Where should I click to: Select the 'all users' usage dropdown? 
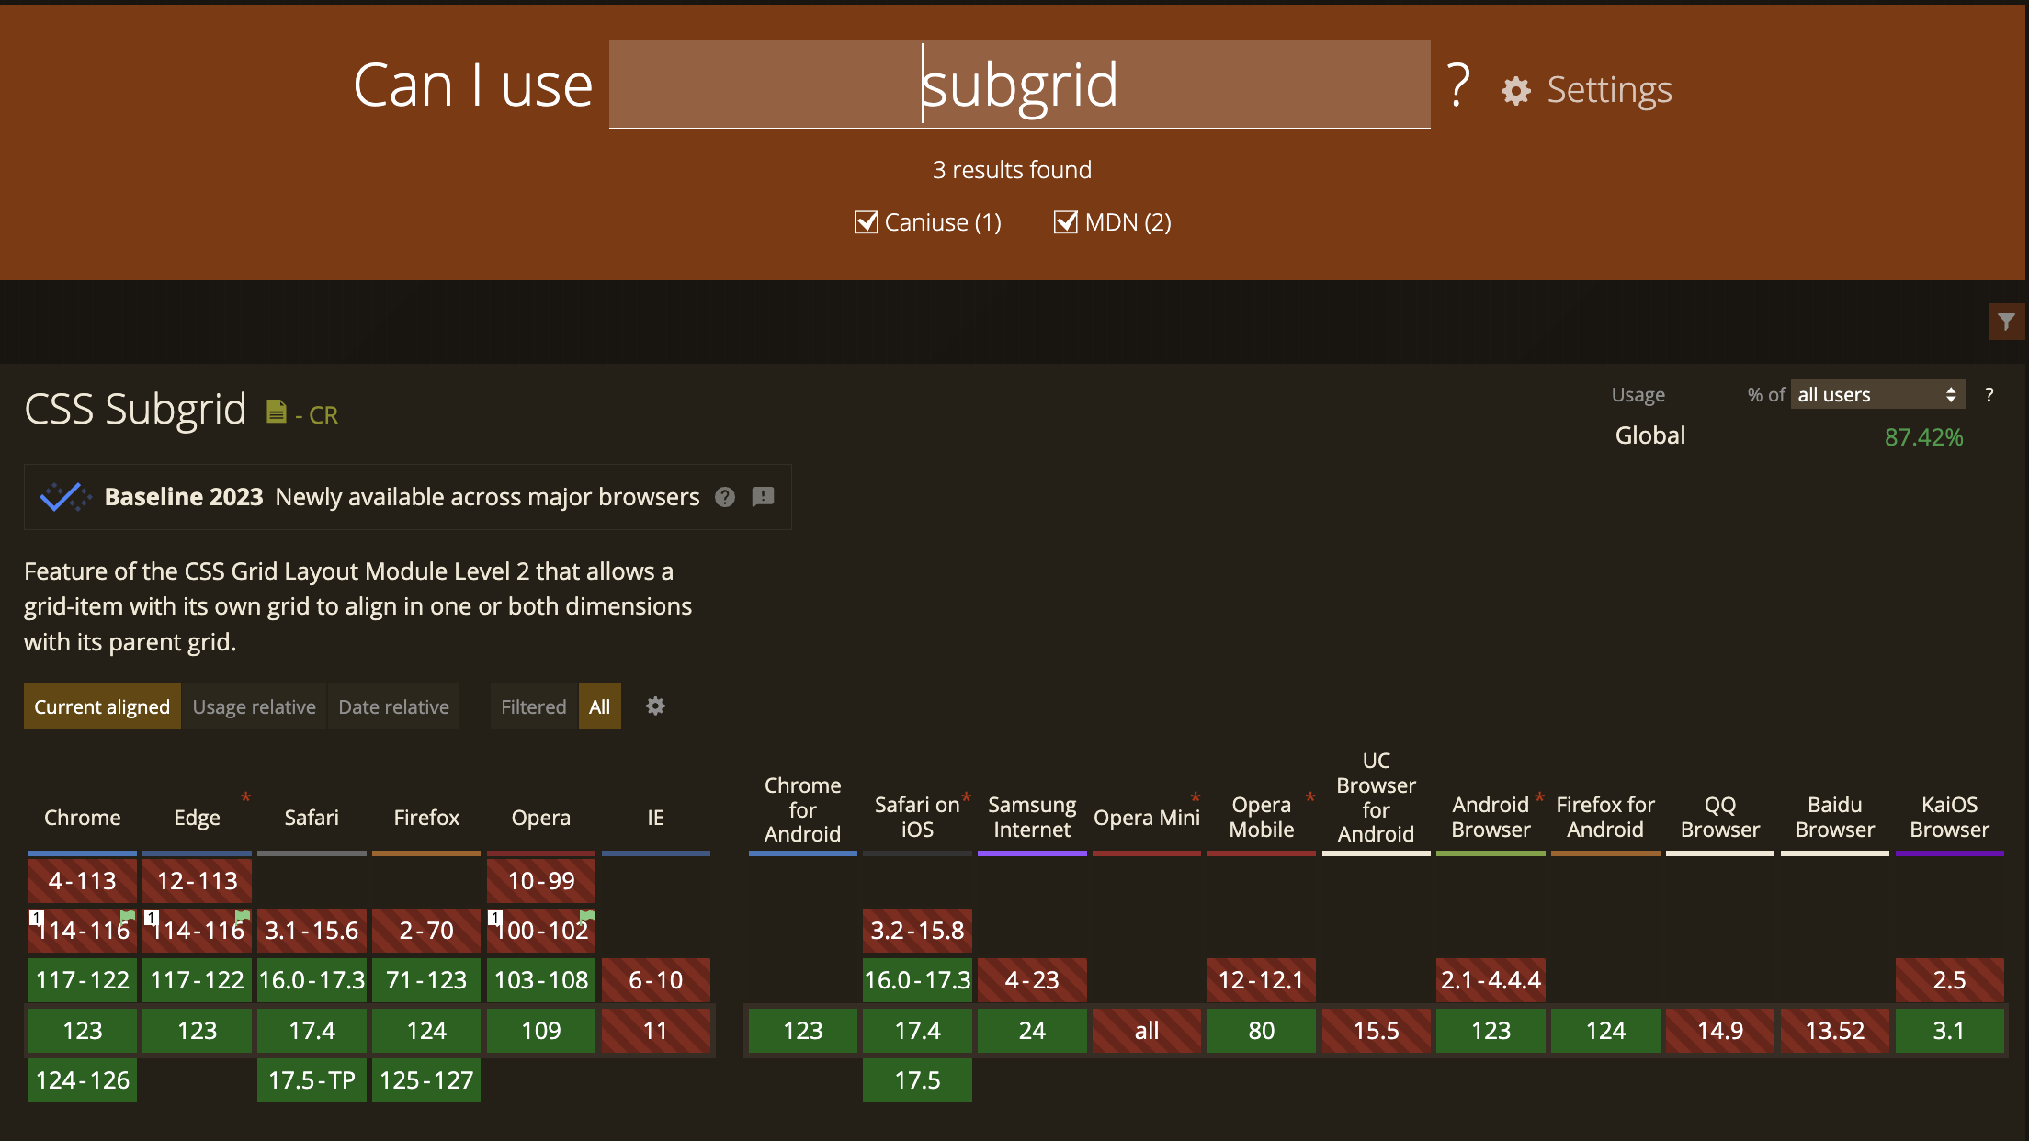click(x=1875, y=394)
